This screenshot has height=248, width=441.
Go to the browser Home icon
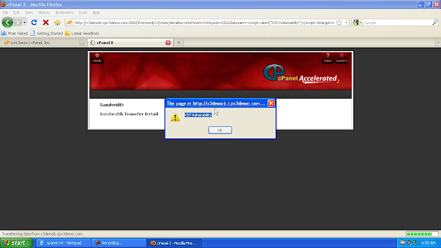click(57, 23)
